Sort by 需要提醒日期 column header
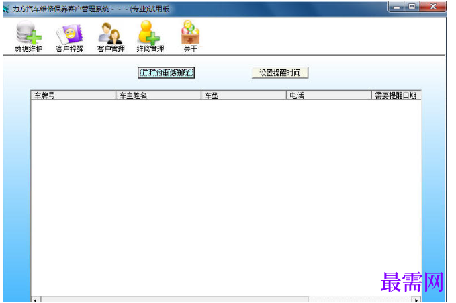Screen dimensions: 456x303 coord(396,95)
